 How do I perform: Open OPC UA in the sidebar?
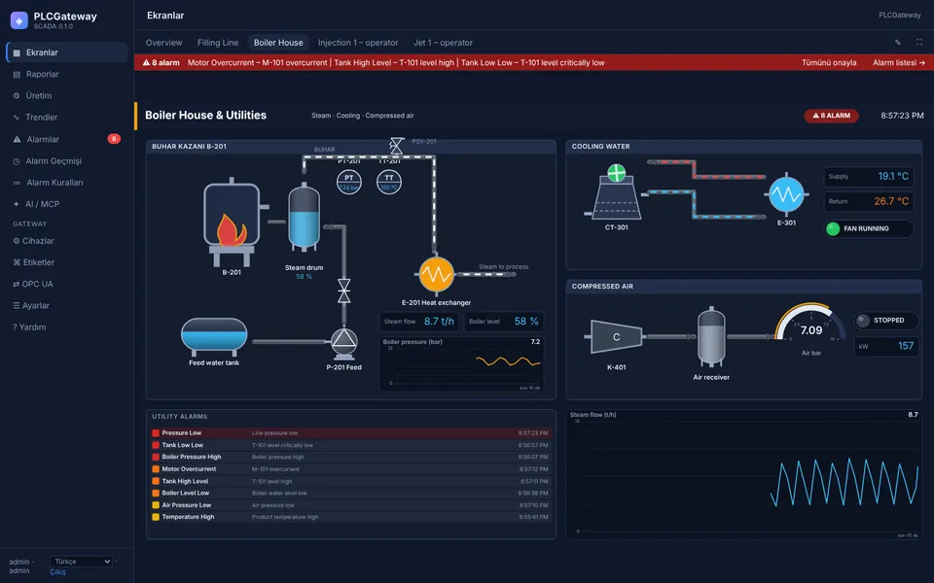(67, 284)
